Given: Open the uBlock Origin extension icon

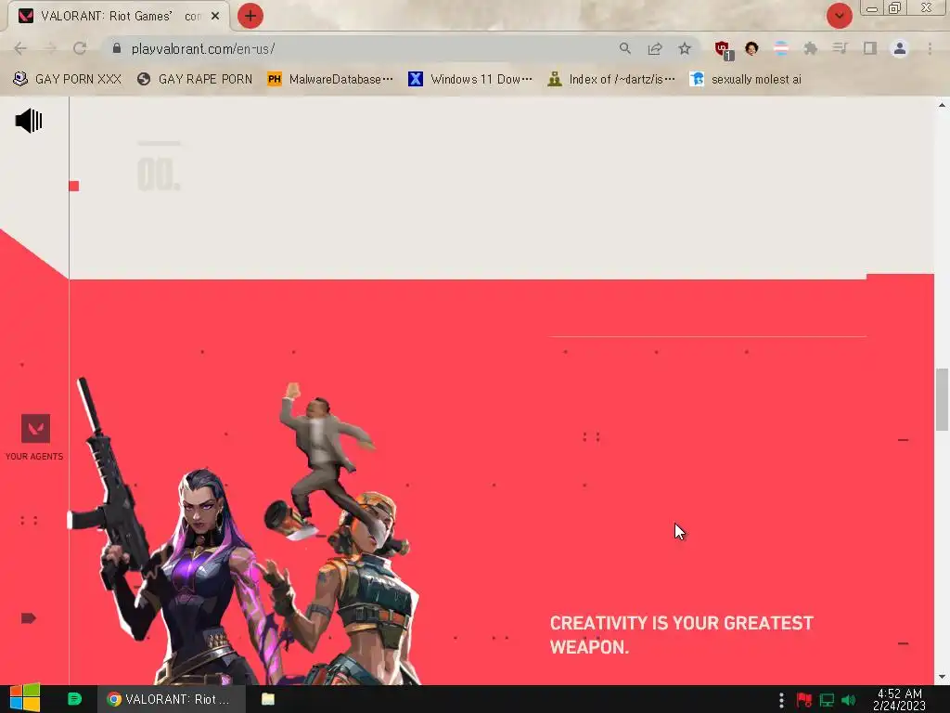Looking at the screenshot, I should click(x=723, y=49).
